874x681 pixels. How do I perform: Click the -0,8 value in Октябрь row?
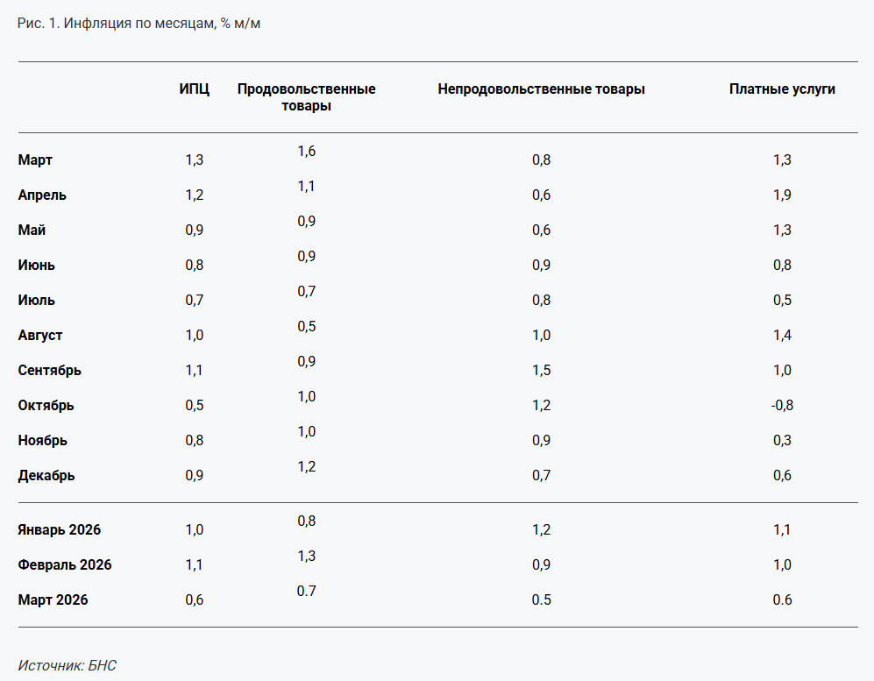point(782,406)
